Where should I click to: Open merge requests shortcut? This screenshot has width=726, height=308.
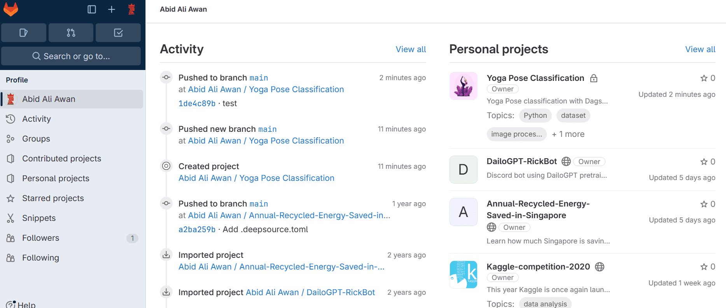(x=71, y=33)
